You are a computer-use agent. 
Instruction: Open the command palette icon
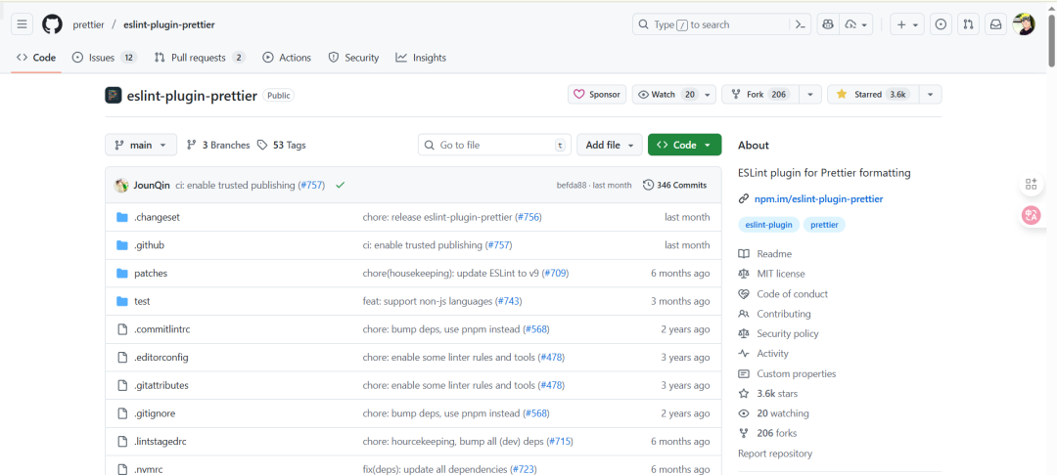tap(801, 24)
